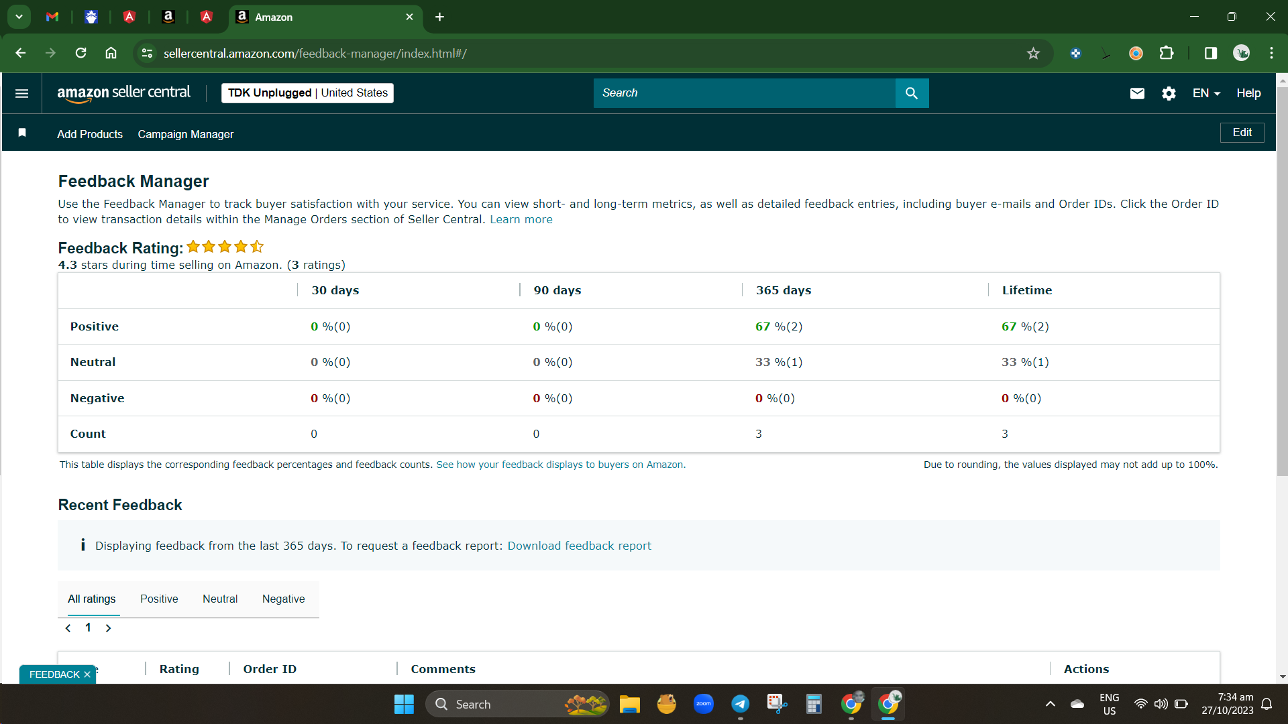Select the All ratings tab
1288x724 pixels.
[91, 599]
